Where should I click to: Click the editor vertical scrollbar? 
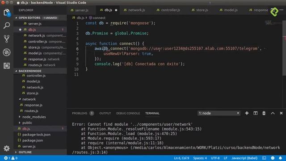(x=284, y=48)
